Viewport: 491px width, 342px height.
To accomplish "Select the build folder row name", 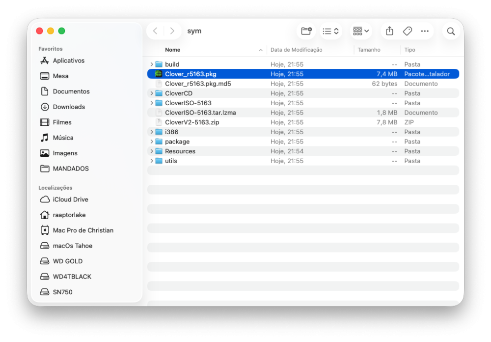I will click(x=172, y=64).
